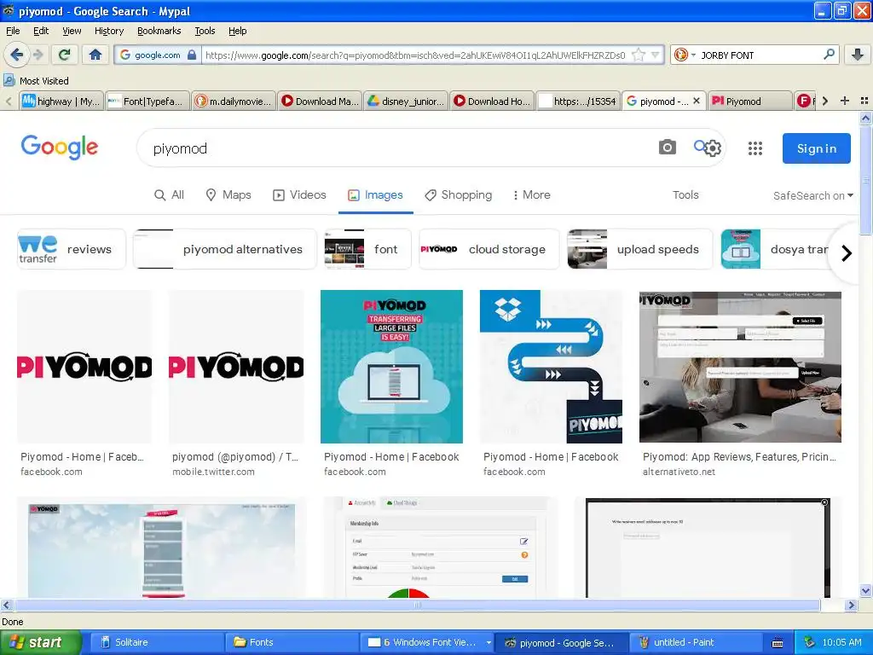Switch to the m.dailymovie... tab
This screenshot has width=873, height=655.
(234, 101)
